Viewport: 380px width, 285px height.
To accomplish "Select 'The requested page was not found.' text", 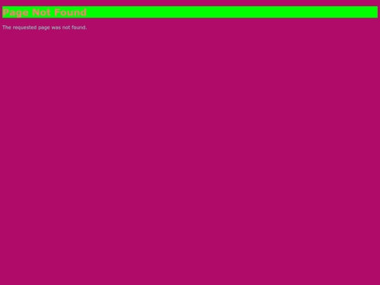I will 44,27.
